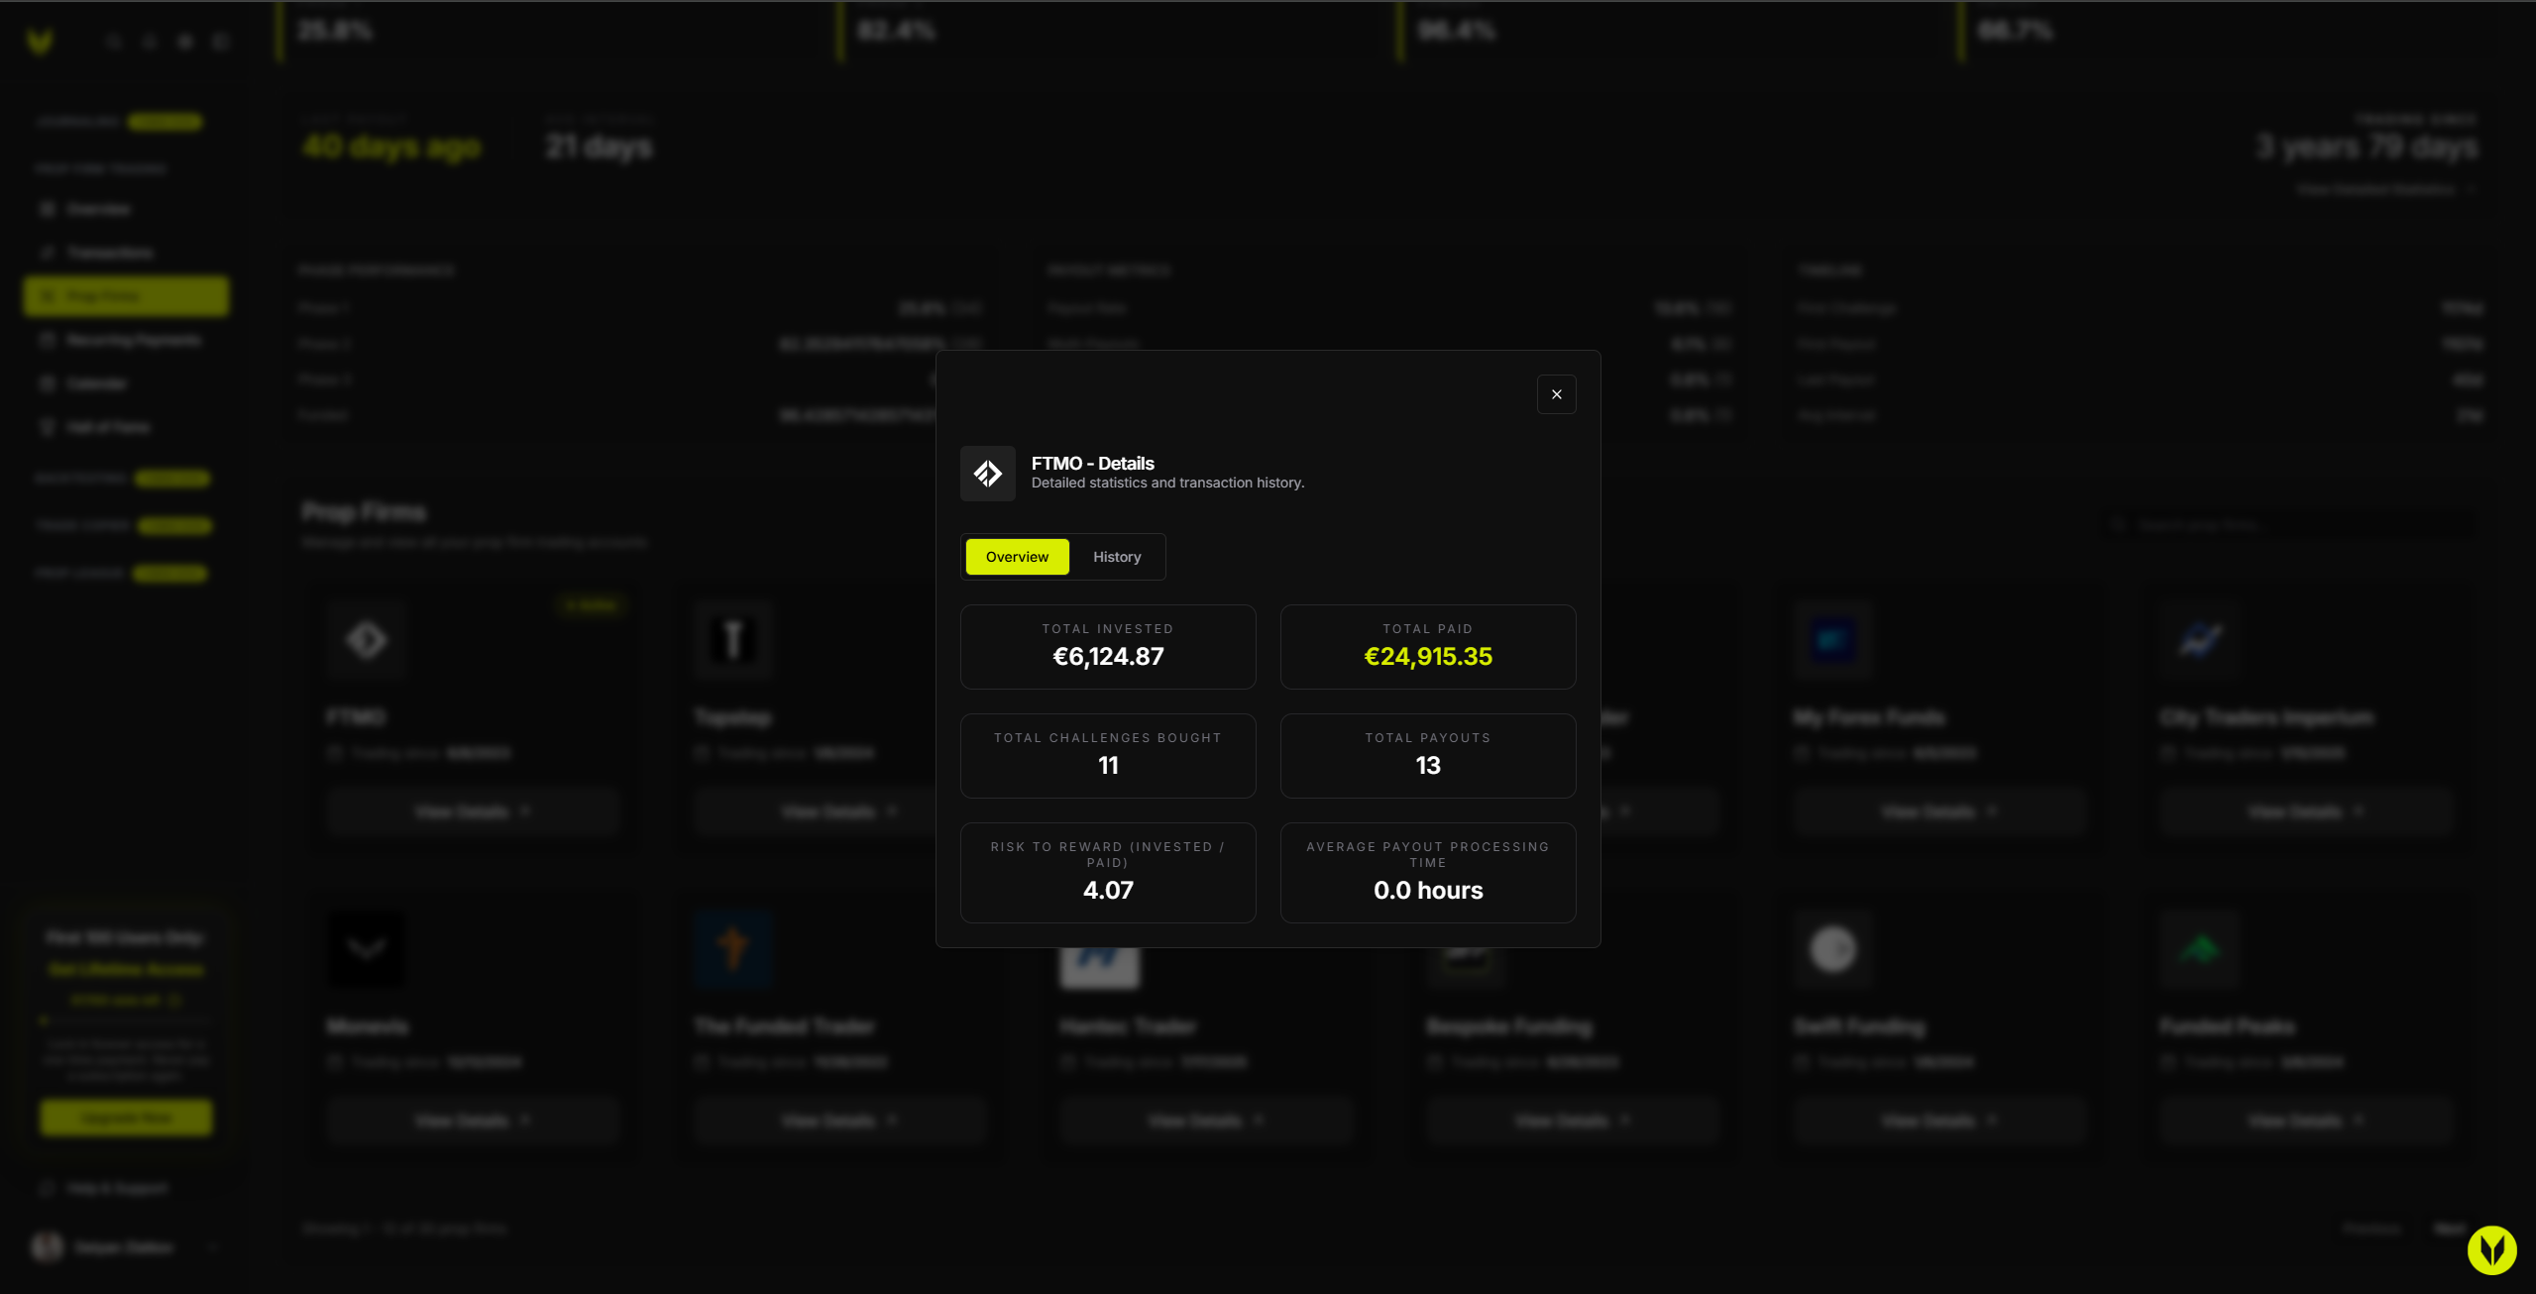Image resolution: width=2536 pixels, height=1294 pixels.
Task: Click the City Traders Imperium card name
Action: (x=2267, y=717)
